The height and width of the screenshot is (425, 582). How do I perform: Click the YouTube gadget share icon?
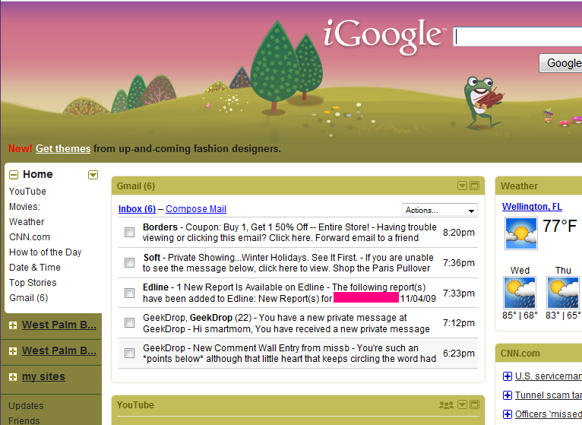446,405
